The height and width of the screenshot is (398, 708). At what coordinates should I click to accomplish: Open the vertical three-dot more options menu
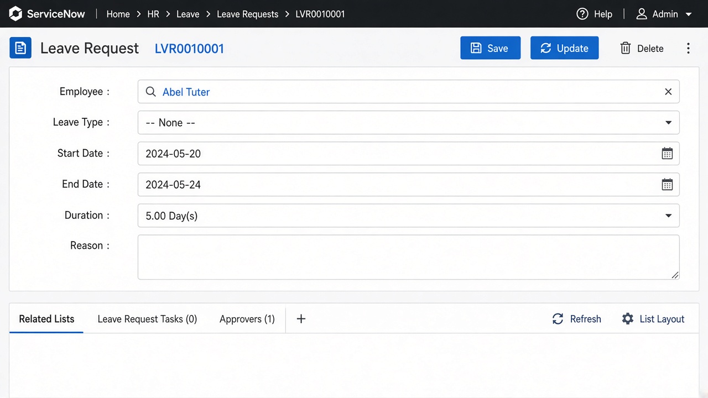point(688,48)
